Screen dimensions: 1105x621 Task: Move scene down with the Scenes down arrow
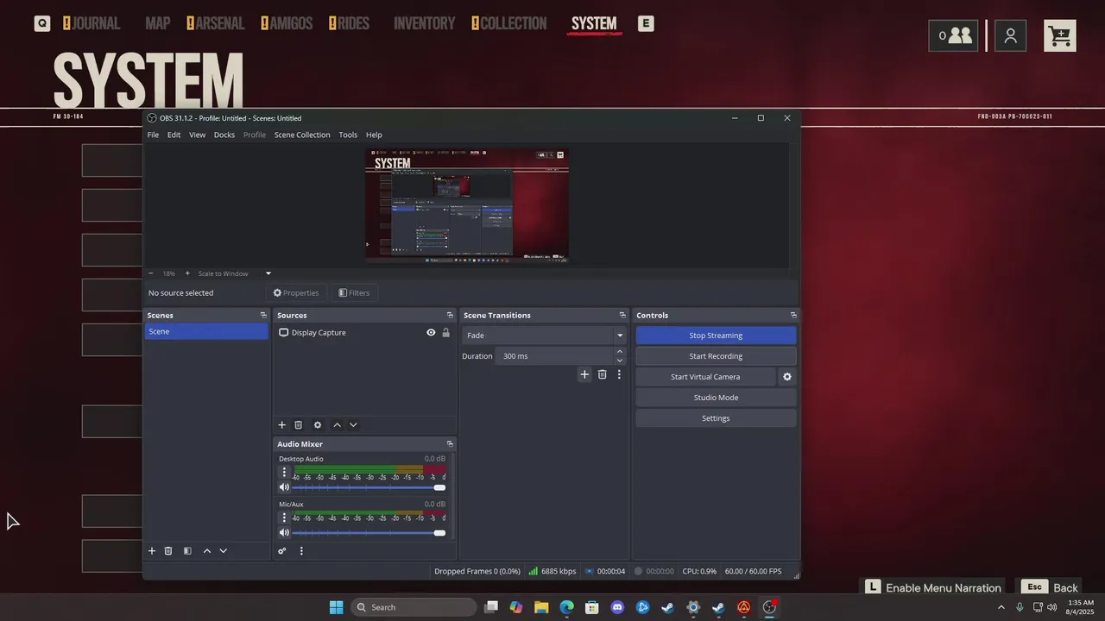point(224,551)
